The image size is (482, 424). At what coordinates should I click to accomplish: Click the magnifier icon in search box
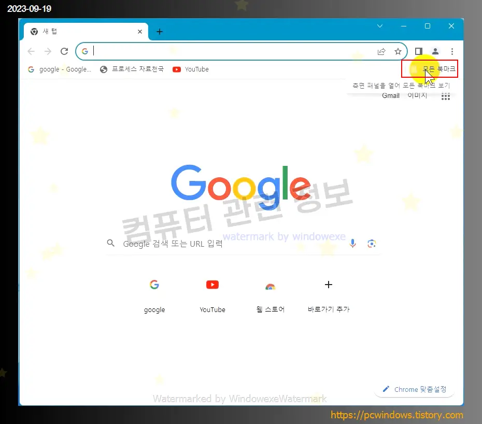tap(111, 243)
